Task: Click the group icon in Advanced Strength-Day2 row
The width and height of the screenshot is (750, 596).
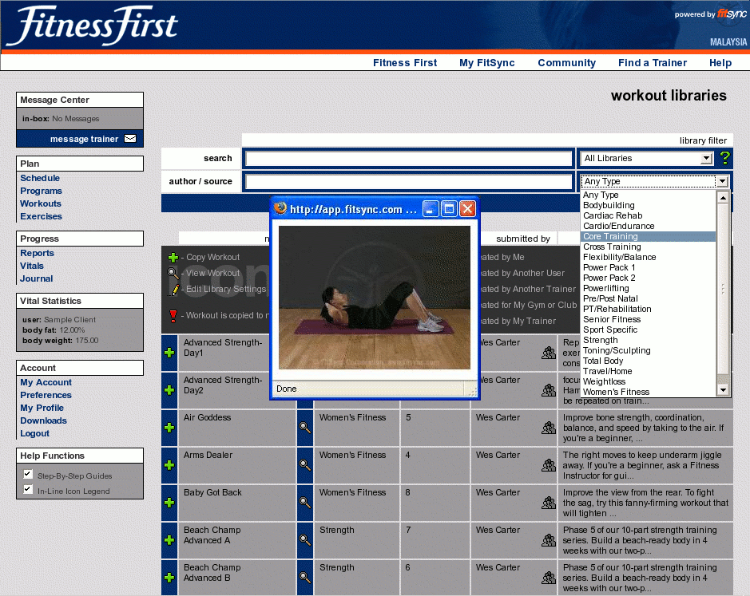Action: click(x=549, y=390)
